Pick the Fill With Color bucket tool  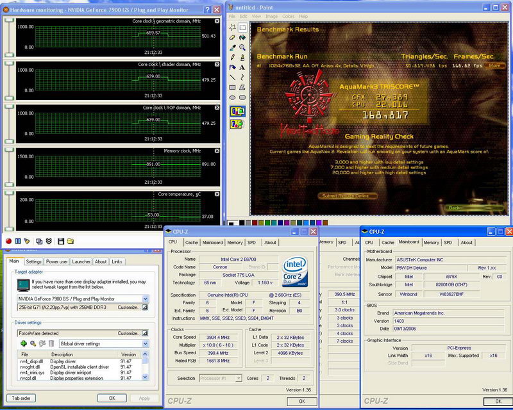[243, 37]
